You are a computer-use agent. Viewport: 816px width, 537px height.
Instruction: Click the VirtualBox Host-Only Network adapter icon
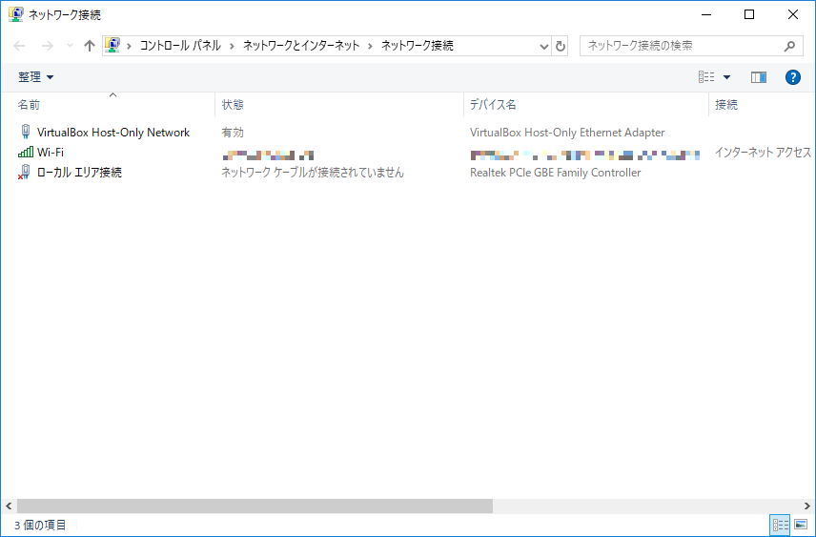(25, 133)
